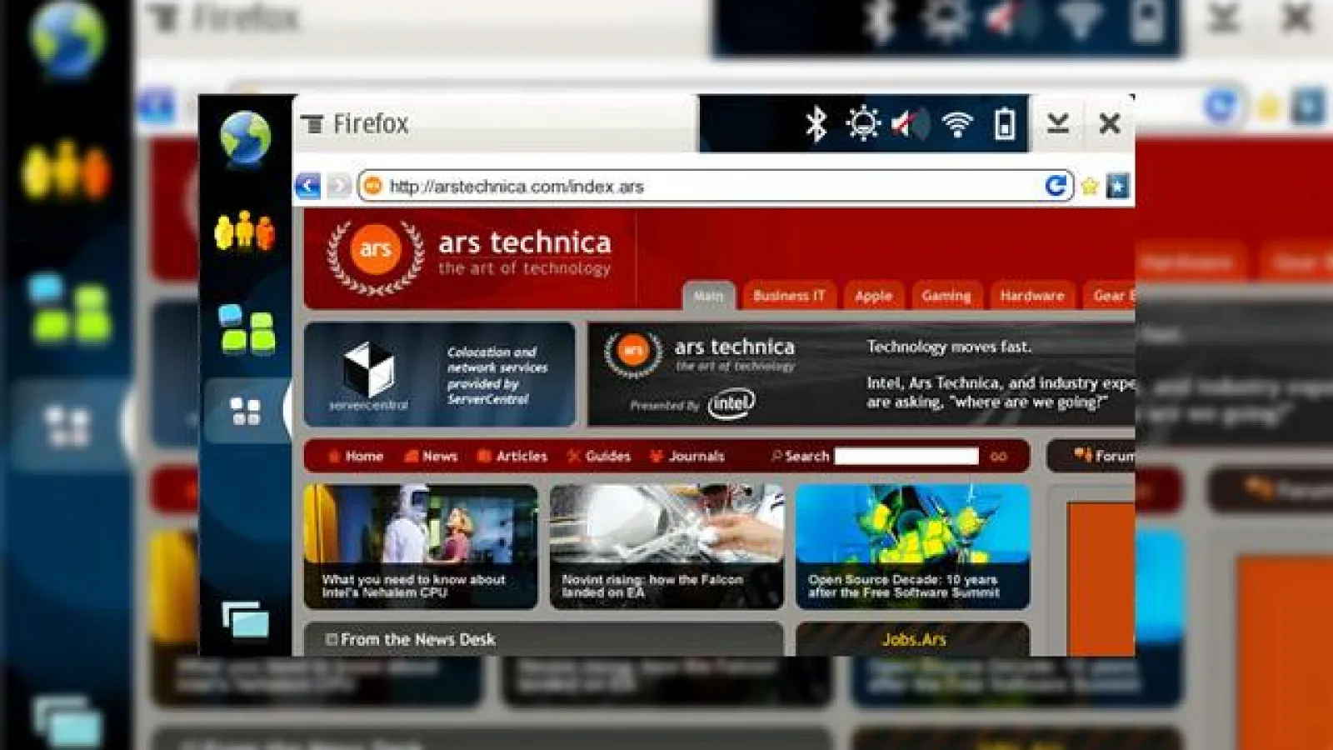This screenshot has width=1333, height=750.
Task: Open the Firefox application menu
Action: (355, 124)
